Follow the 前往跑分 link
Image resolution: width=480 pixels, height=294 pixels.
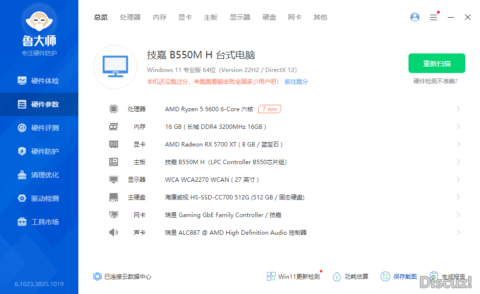point(296,82)
